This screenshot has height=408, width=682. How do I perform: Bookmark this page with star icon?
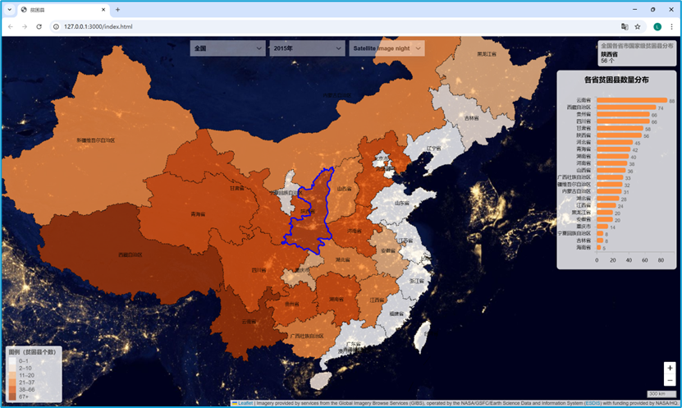(x=638, y=26)
